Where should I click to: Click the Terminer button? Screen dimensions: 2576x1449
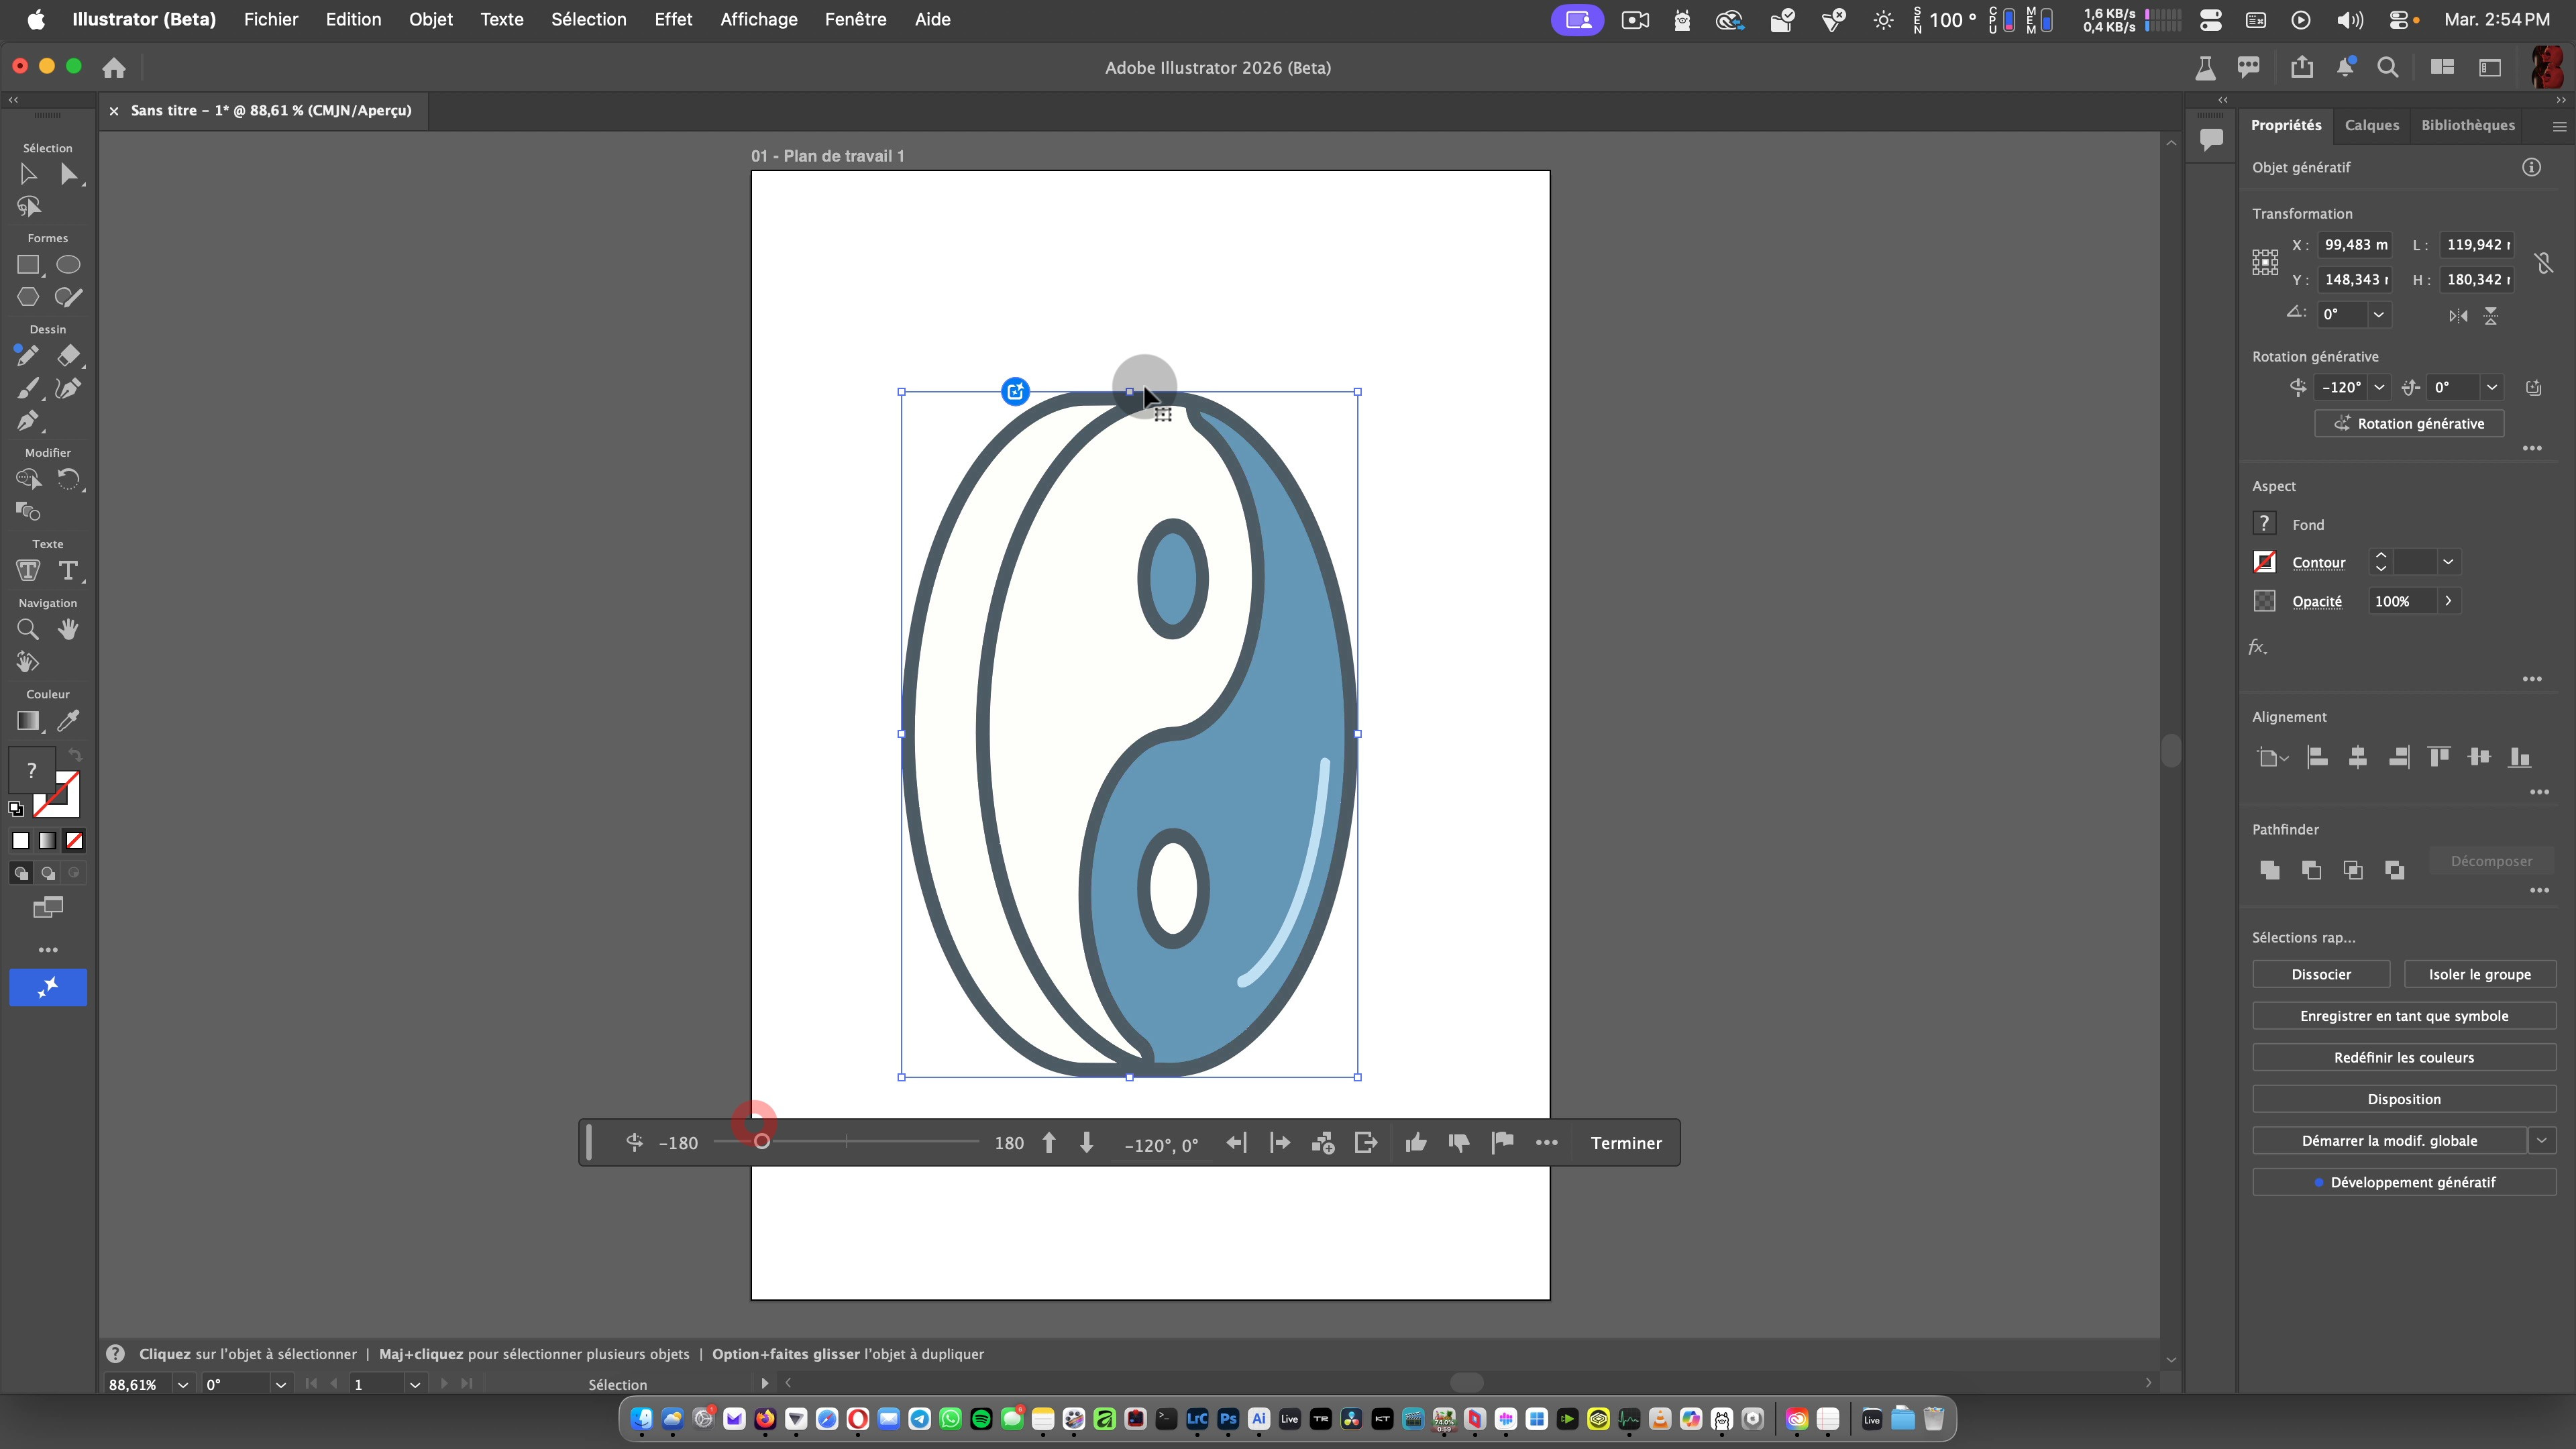[x=1625, y=1143]
